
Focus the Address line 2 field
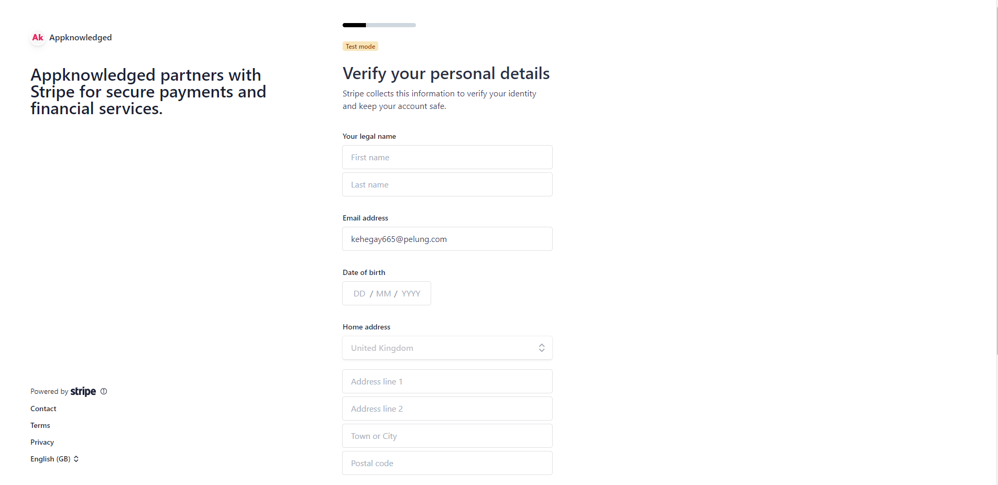tap(447, 409)
